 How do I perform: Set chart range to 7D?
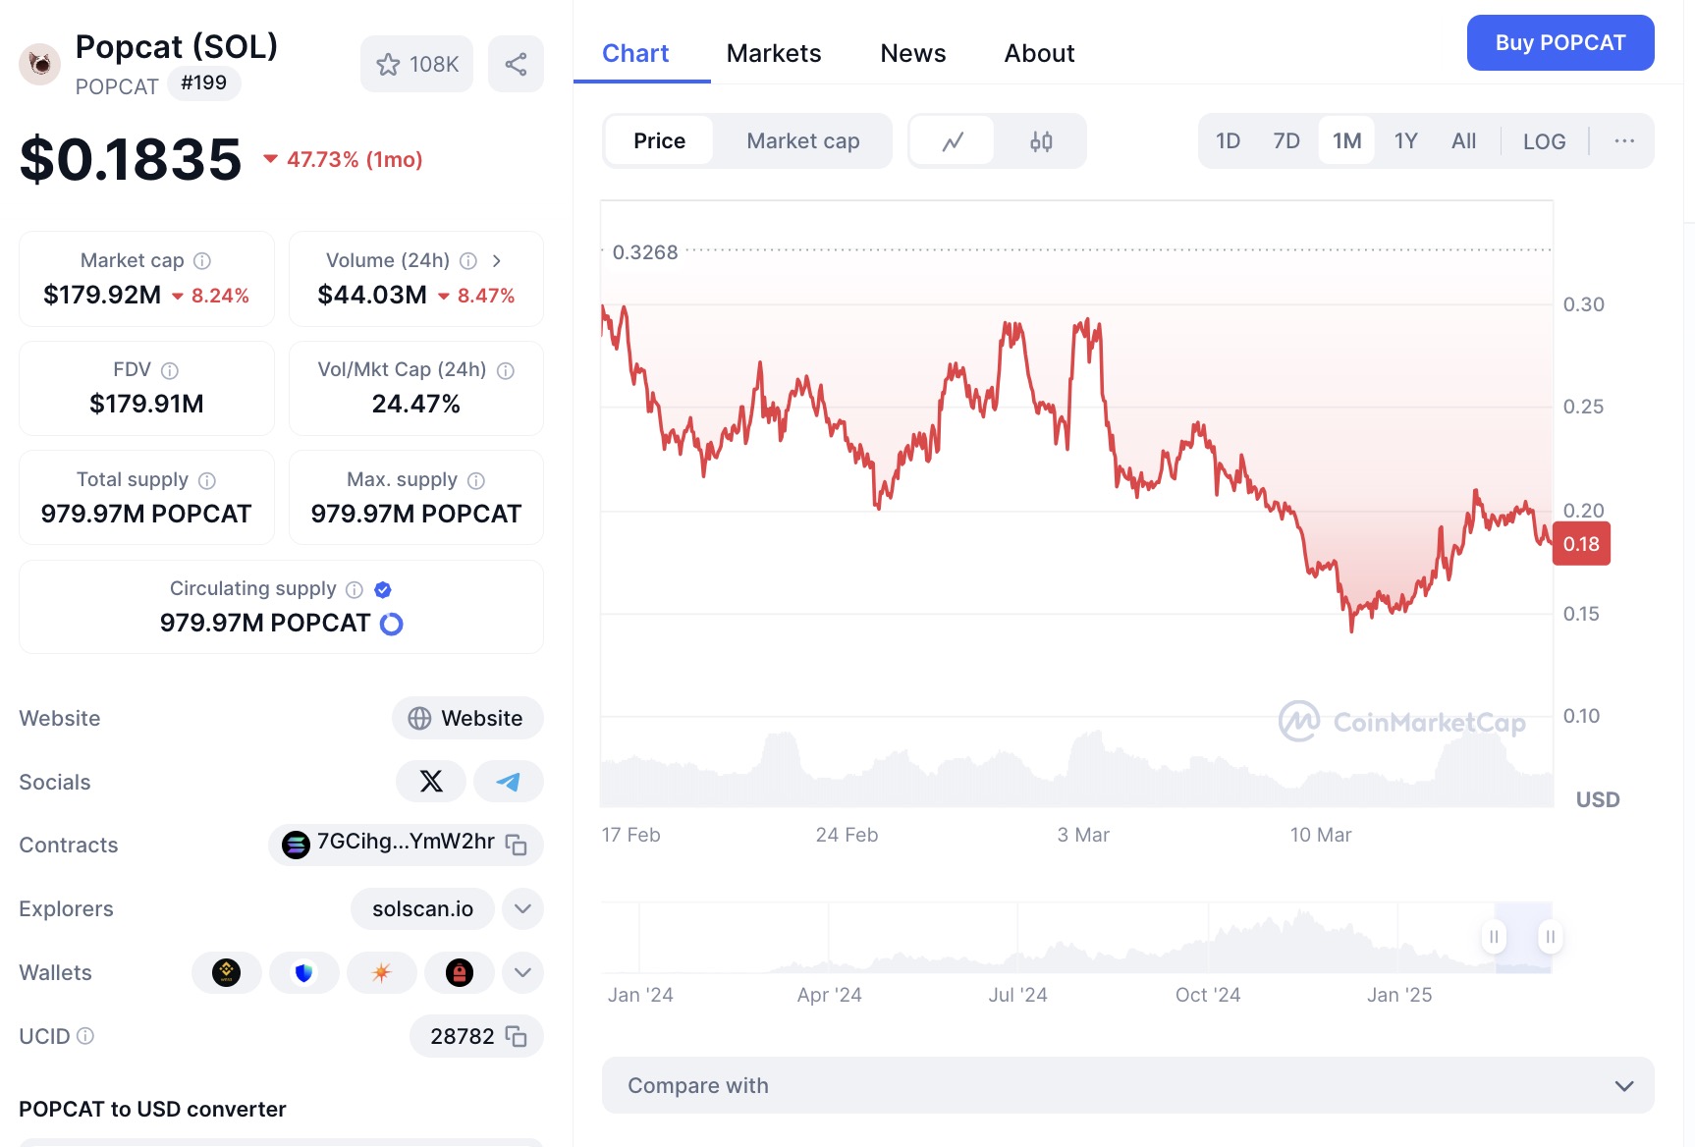click(1286, 141)
